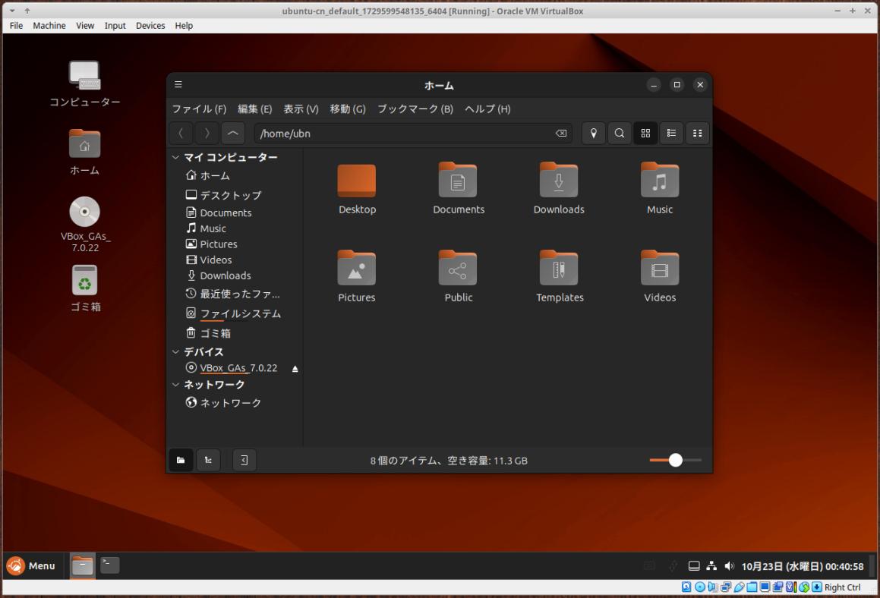880x598 pixels.
Task: Click the /home/ubn path field
Action: pyautogui.click(x=412, y=134)
